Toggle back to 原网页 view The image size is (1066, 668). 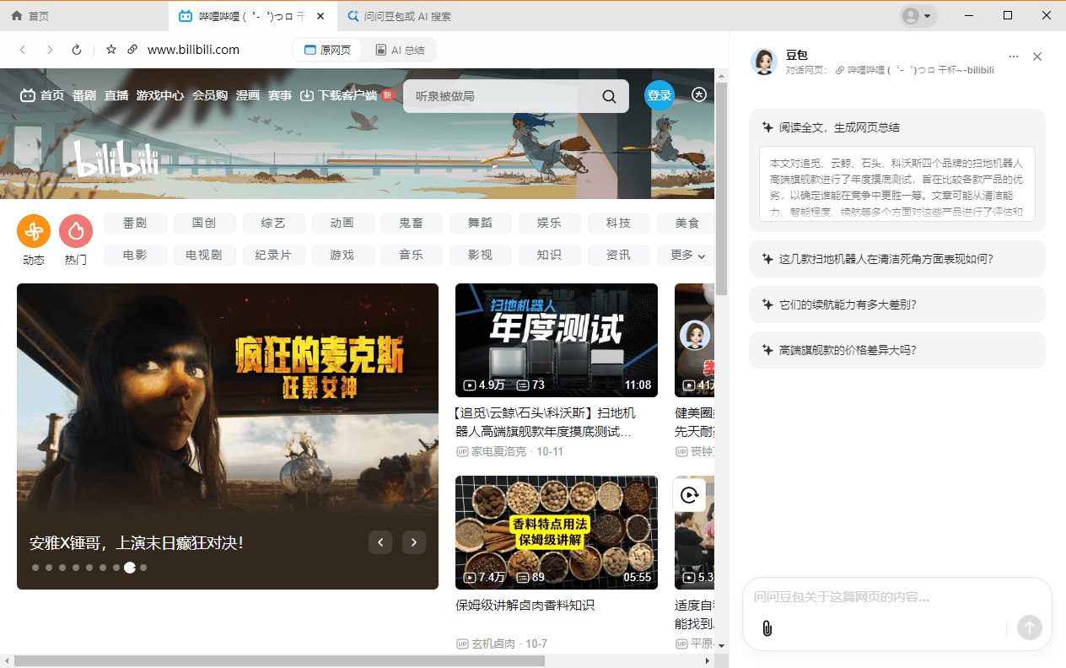[327, 49]
